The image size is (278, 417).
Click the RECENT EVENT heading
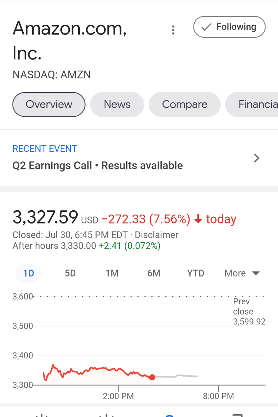(x=45, y=149)
